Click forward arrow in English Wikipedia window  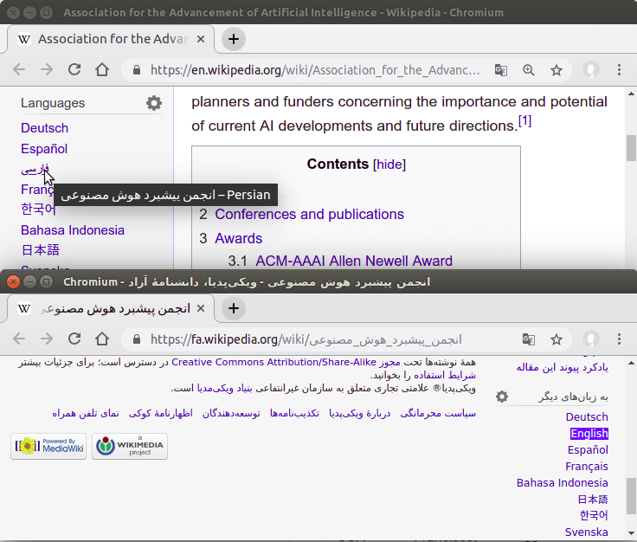click(47, 70)
